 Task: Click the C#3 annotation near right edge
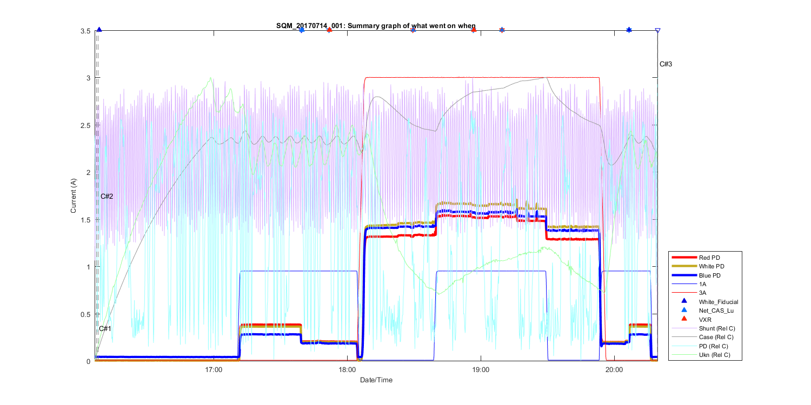coord(666,64)
